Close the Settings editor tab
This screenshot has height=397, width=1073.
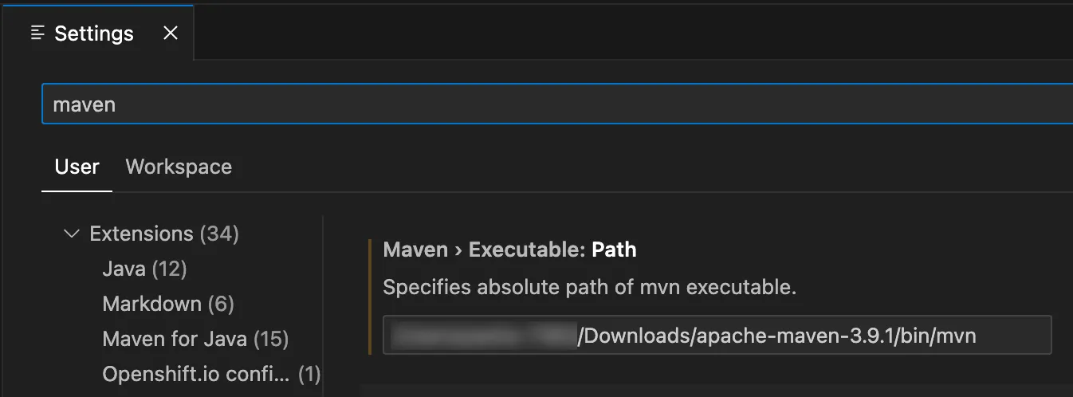pos(170,33)
